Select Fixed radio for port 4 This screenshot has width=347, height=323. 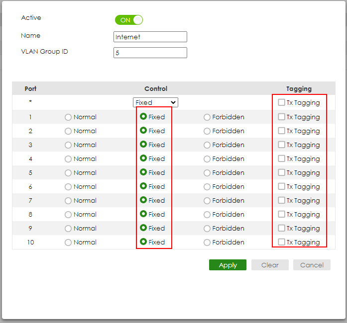143,159
